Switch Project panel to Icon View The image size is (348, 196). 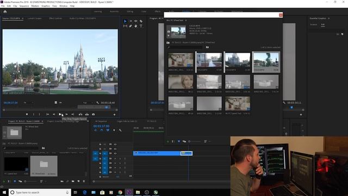point(15,181)
